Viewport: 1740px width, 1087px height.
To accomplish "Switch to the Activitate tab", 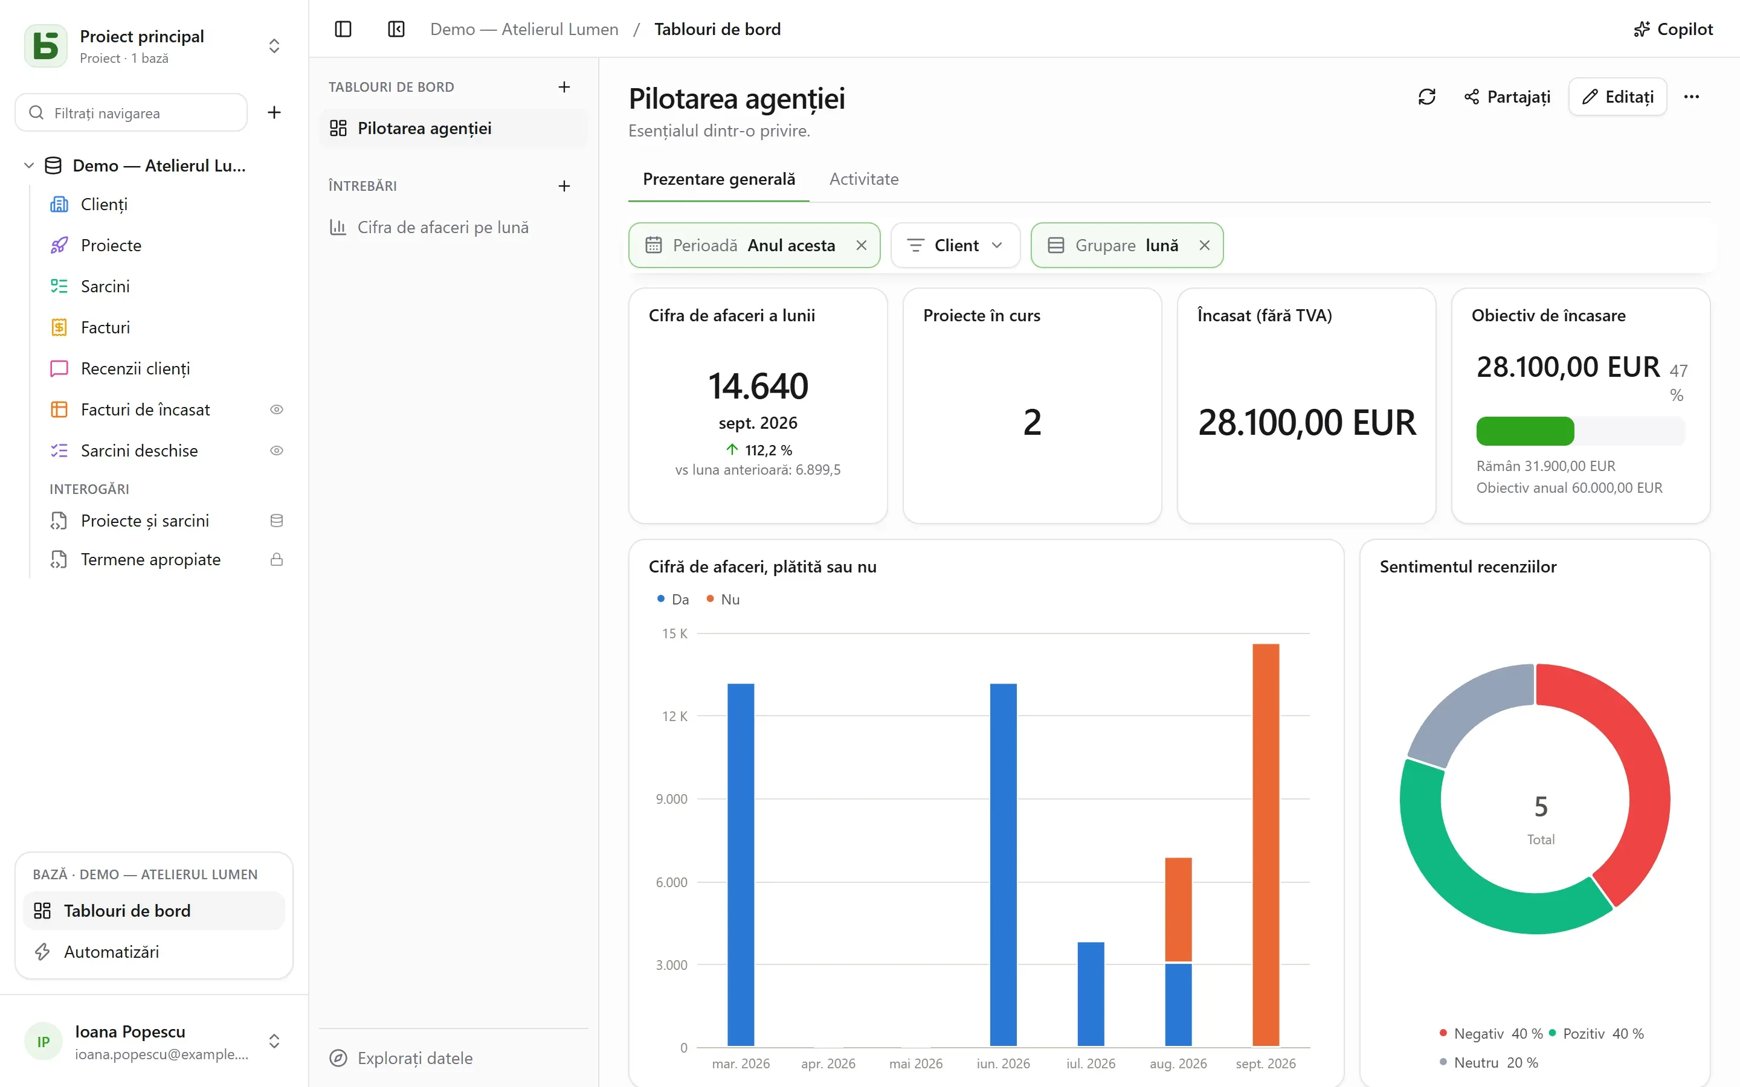I will coord(863,179).
